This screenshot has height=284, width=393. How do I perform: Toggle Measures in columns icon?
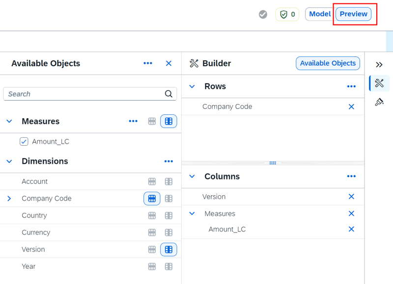click(x=168, y=121)
